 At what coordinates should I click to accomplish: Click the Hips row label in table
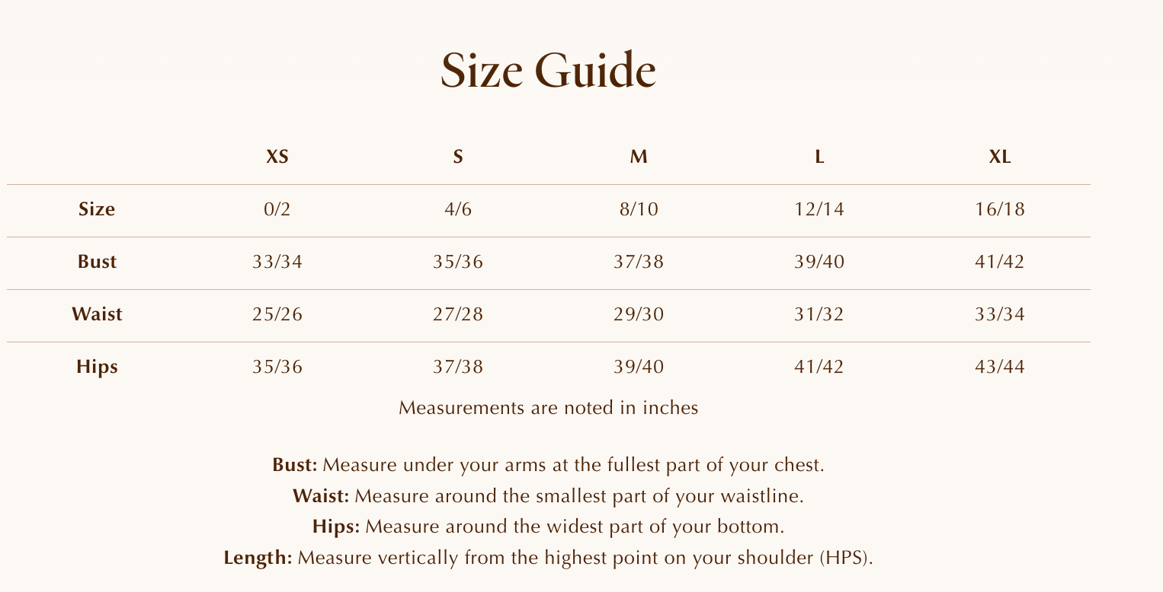pos(97,367)
